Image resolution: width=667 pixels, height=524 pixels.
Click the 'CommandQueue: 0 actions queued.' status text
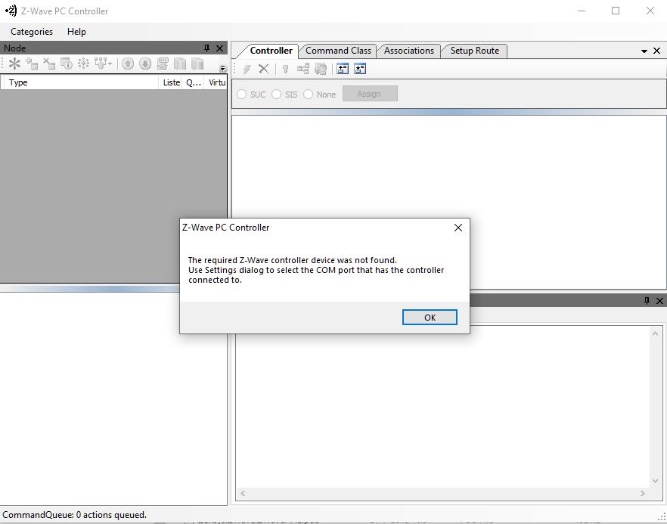click(x=74, y=515)
